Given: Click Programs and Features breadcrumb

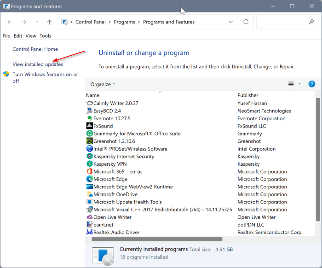Looking at the screenshot, I should (169, 22).
